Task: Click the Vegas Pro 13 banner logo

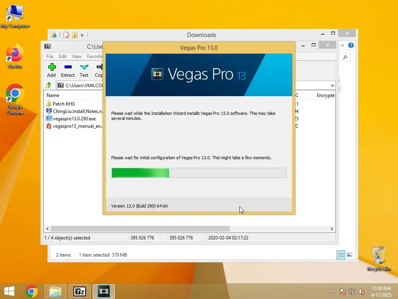Action: (x=199, y=74)
